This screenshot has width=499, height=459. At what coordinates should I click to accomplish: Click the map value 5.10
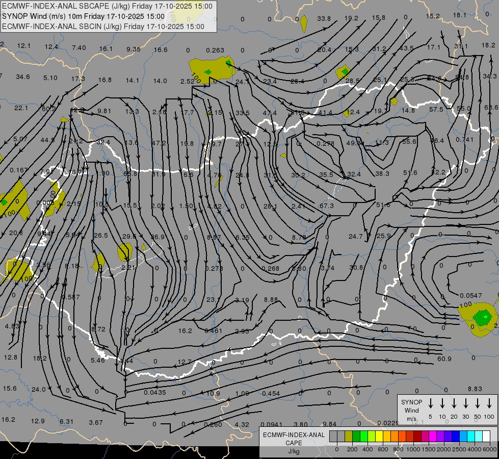[50, 78]
